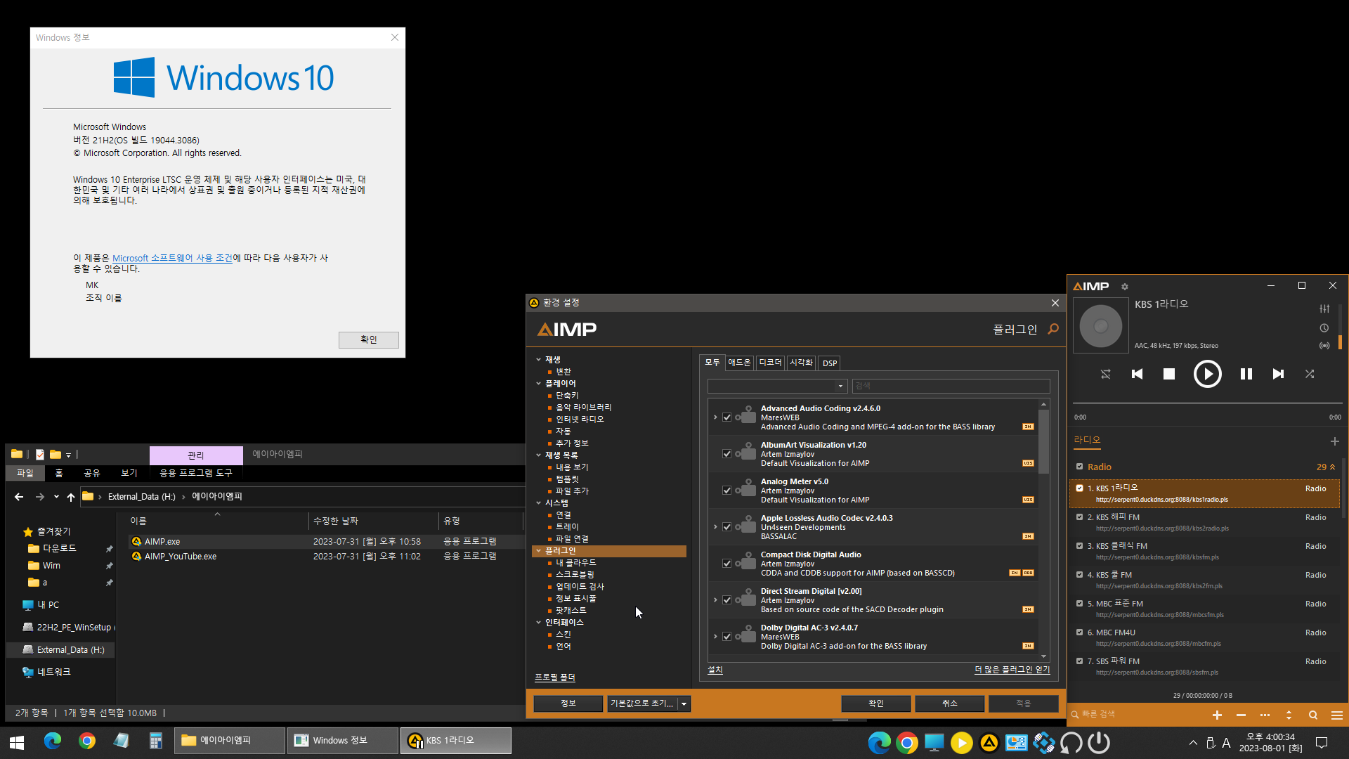Toggle checkbox for KBS 2 해피 FM
This screenshot has width=1349, height=759.
tap(1080, 517)
